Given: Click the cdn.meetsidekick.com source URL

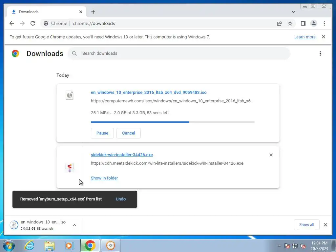Looking at the screenshot, I should click(x=167, y=163).
